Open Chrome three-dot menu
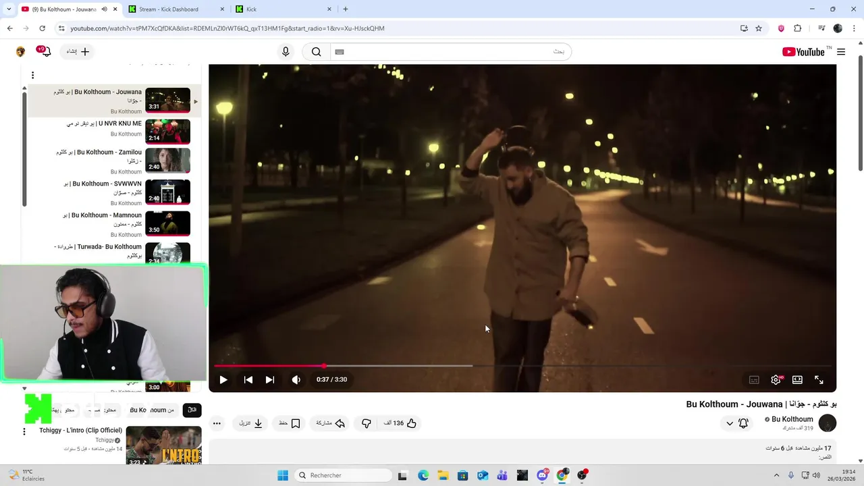 [x=853, y=28]
